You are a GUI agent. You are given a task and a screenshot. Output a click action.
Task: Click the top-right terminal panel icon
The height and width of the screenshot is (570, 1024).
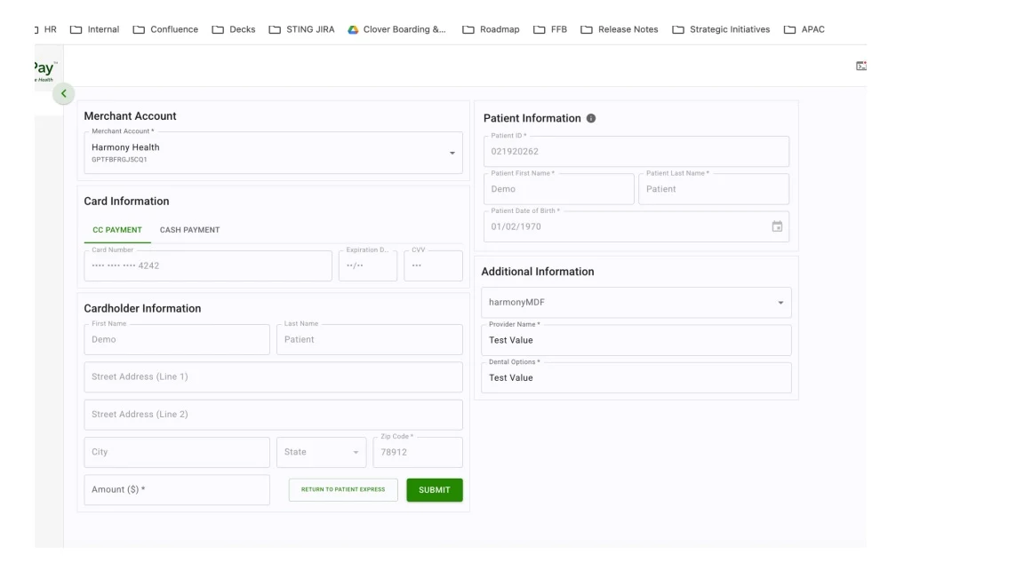pyautogui.click(x=861, y=66)
